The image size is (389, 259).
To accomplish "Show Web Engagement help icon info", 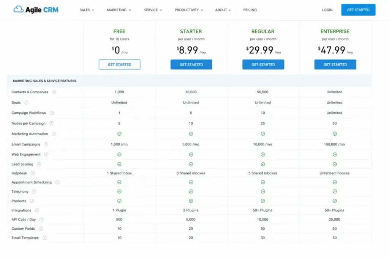I will tap(46, 154).
